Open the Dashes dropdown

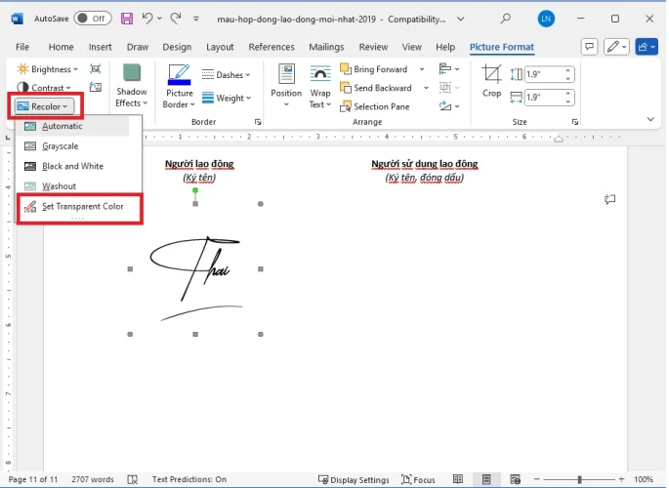click(x=226, y=75)
